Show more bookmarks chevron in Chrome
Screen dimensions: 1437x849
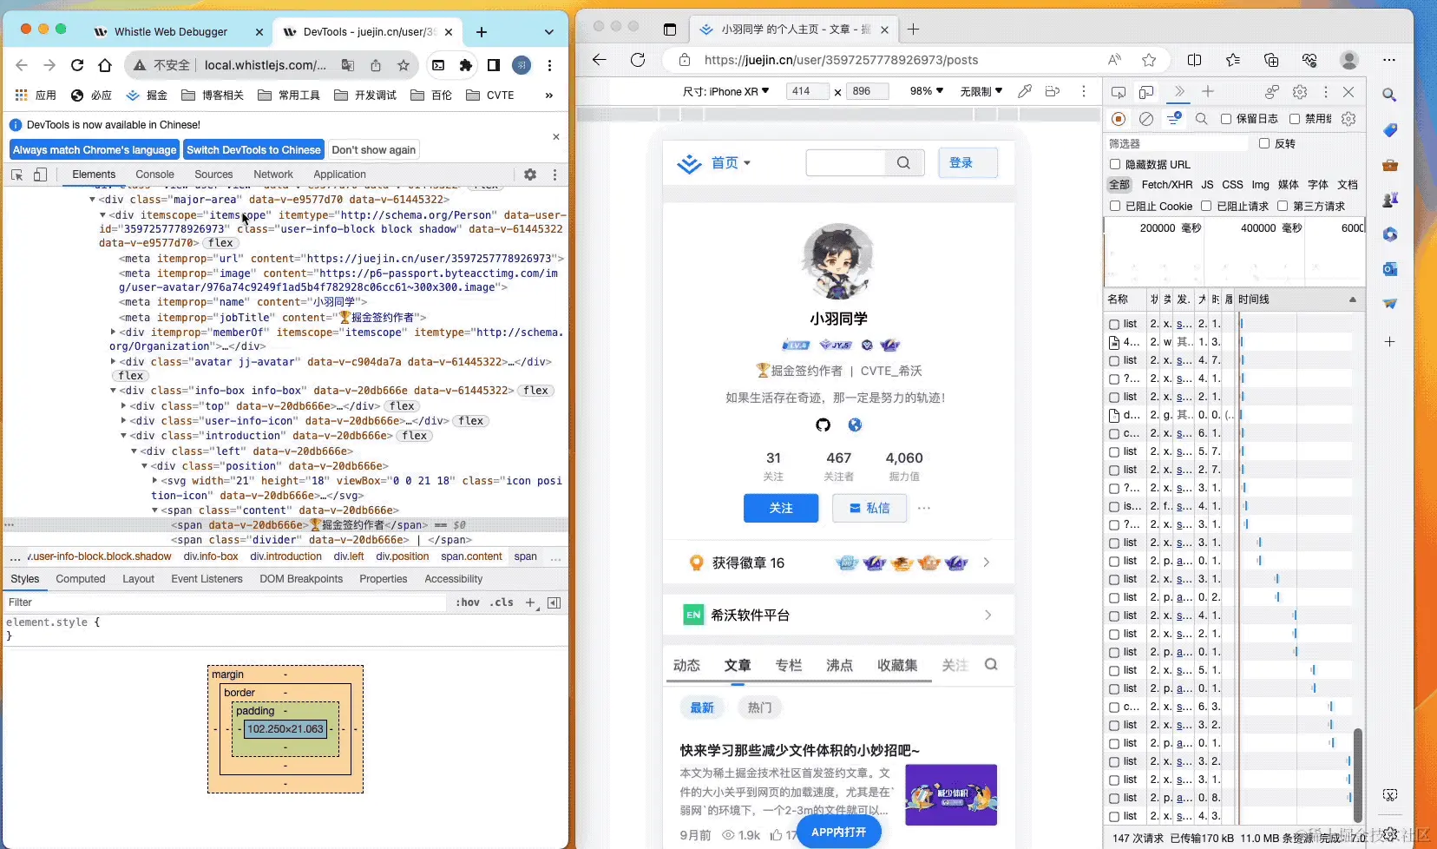(x=548, y=95)
